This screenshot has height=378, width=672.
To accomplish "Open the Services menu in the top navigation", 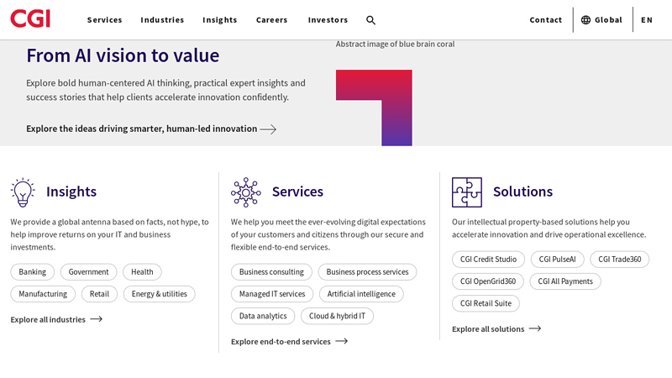I will click(x=104, y=20).
